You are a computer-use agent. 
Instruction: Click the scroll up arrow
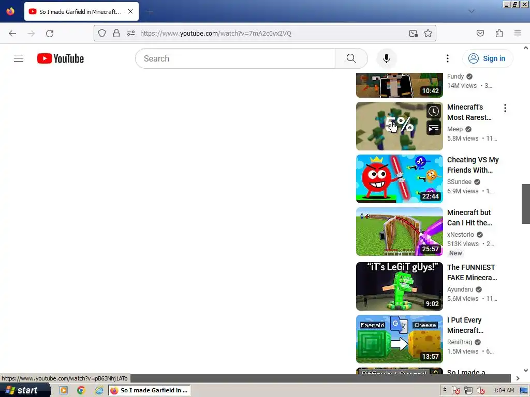526,48
